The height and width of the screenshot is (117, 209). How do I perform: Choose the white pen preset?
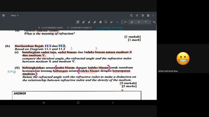click(146, 22)
